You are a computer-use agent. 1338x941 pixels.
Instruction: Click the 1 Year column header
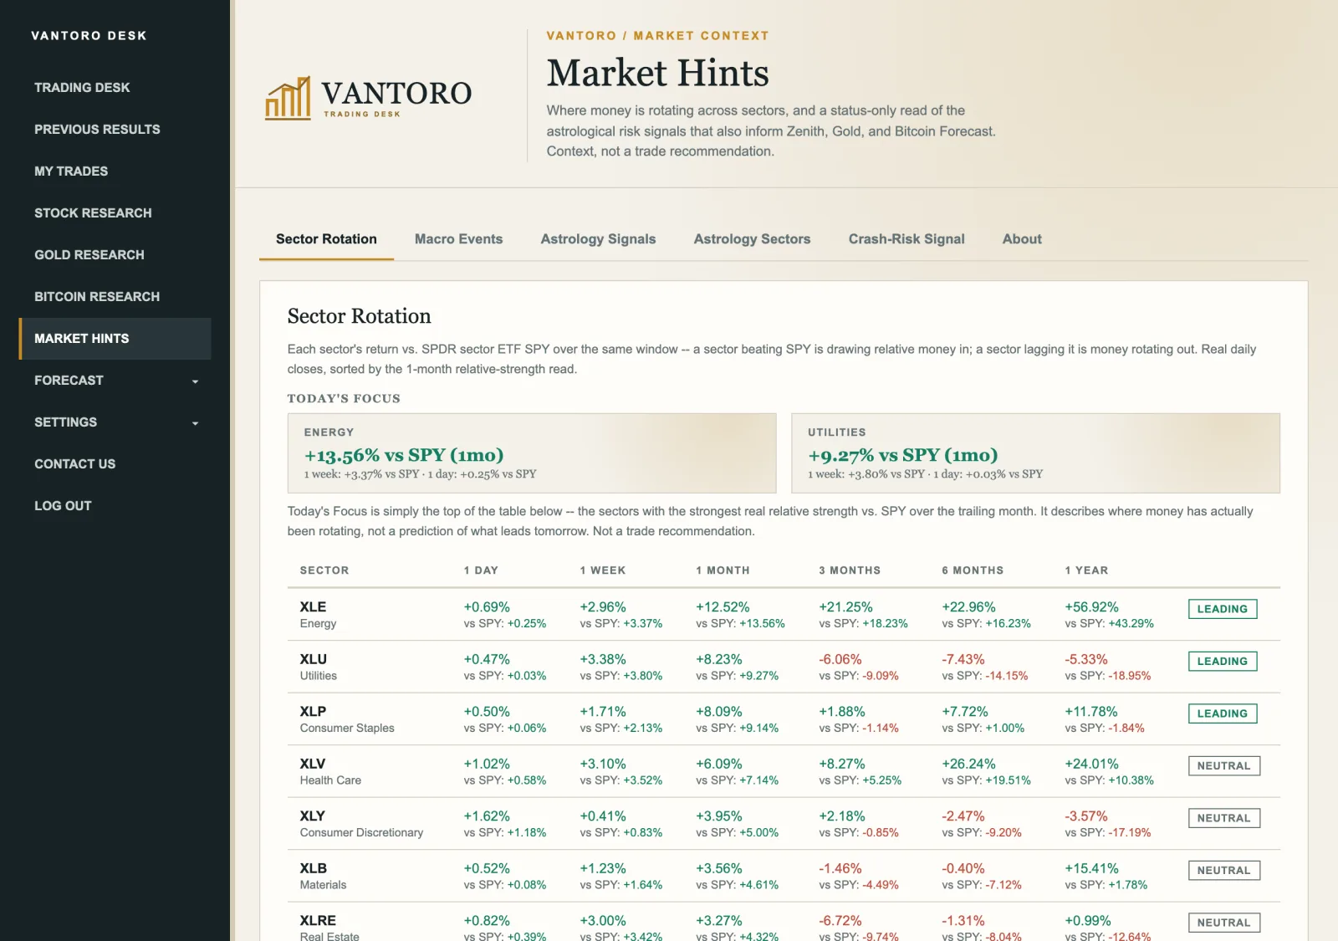[1086, 570]
